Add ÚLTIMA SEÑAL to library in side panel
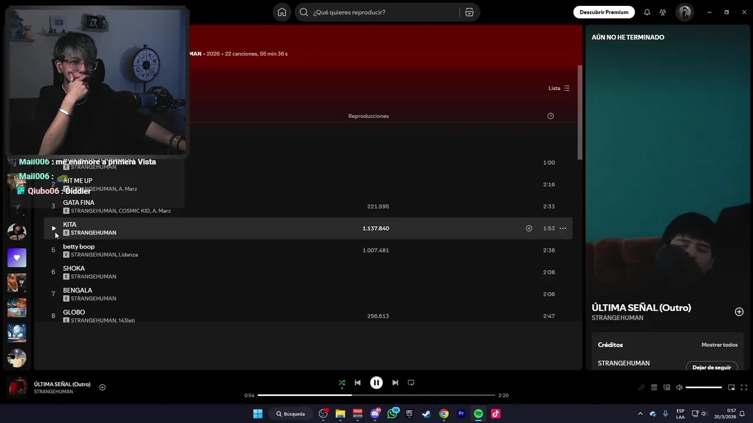Viewport: 753px width, 423px height. pos(739,312)
